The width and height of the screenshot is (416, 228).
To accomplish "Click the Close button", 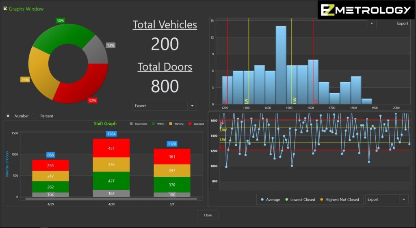I will [x=208, y=215].
